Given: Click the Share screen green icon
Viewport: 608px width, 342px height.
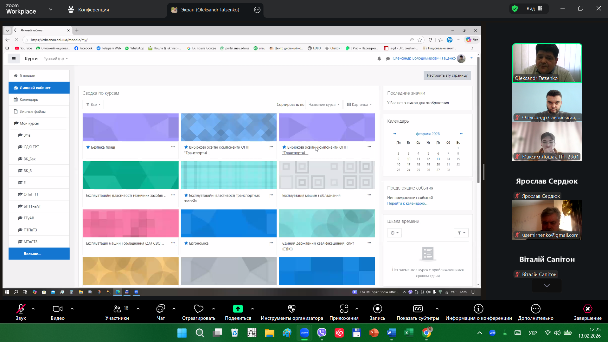Looking at the screenshot, I should (x=238, y=309).
